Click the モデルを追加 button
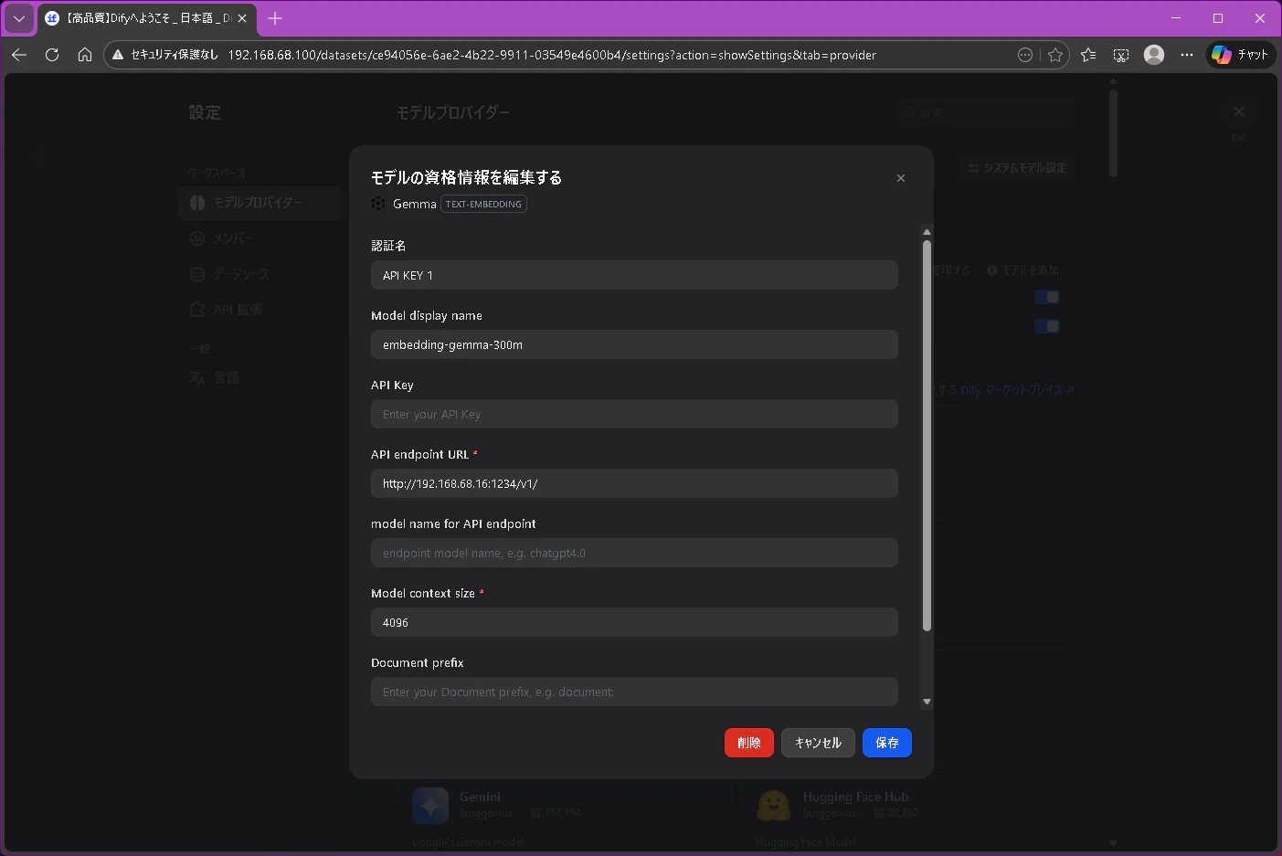This screenshot has height=856, width=1282. click(1022, 270)
